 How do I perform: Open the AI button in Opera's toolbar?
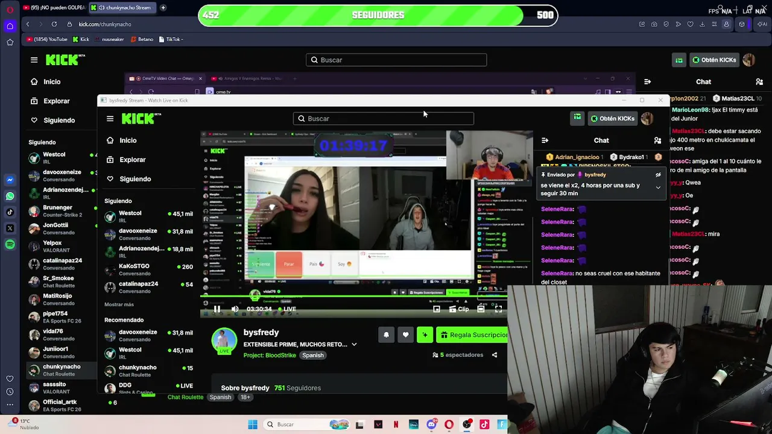pos(762,24)
